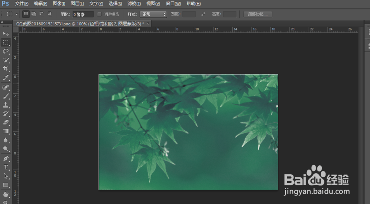370x204 pixels.
Task: Click the 宽度 width input field
Action: (189, 14)
